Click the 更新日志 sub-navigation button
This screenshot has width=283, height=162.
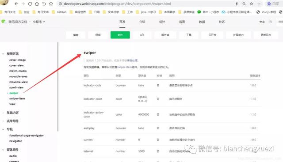[x=266, y=35]
